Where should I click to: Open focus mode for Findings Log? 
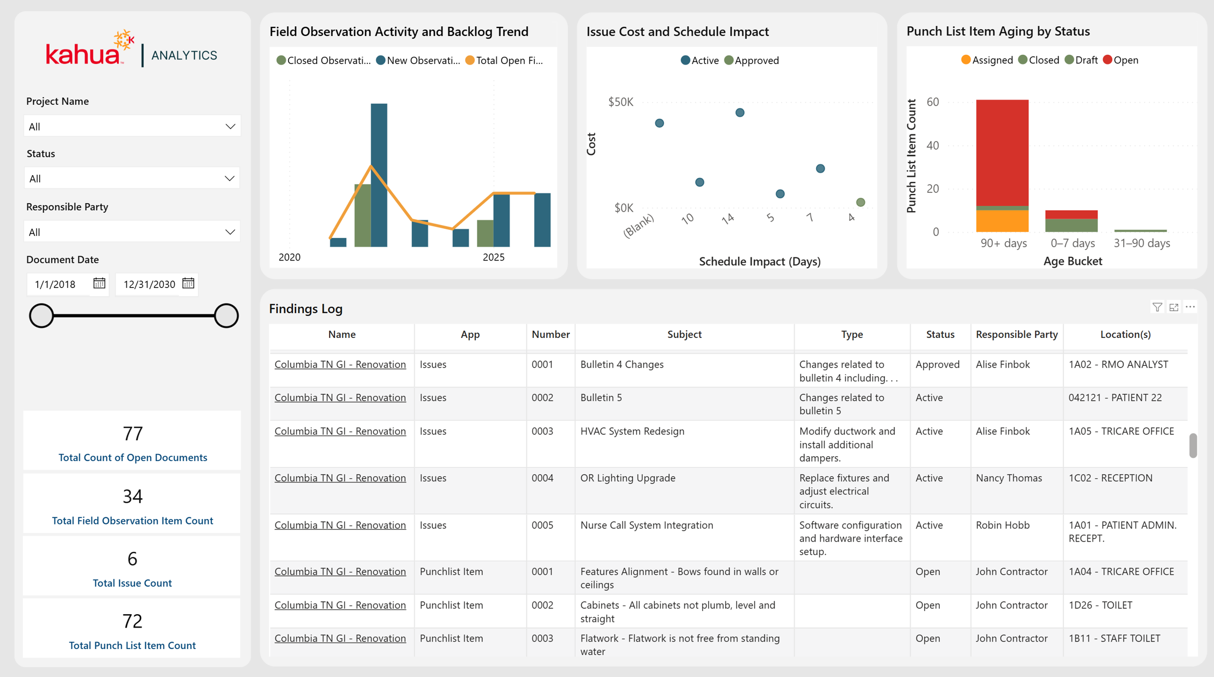coord(1174,307)
